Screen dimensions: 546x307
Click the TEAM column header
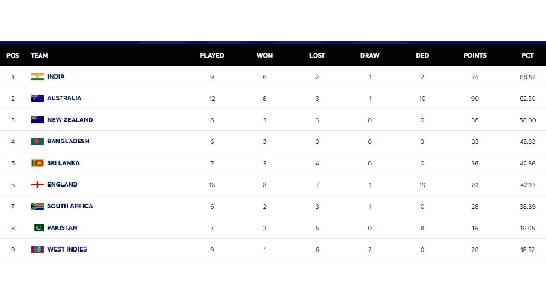39,55
